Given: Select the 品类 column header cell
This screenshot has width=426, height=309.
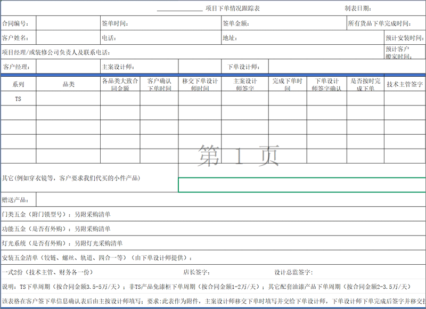Looking at the screenshot, I should 68,84.
